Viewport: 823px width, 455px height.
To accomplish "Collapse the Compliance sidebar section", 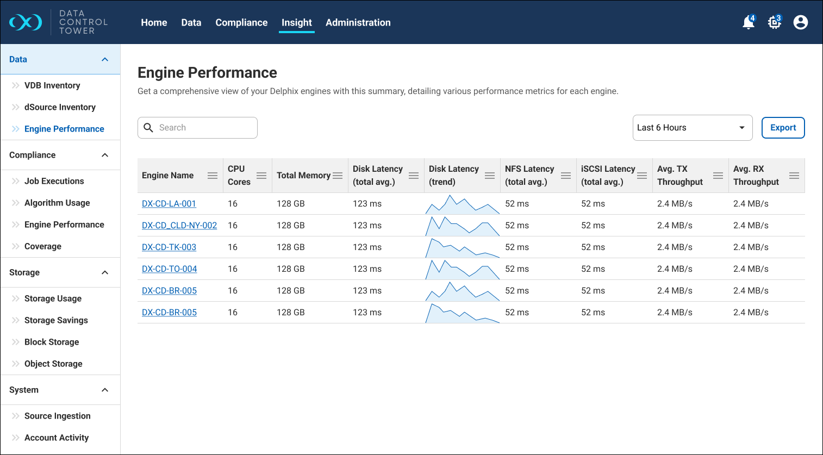I will (104, 155).
